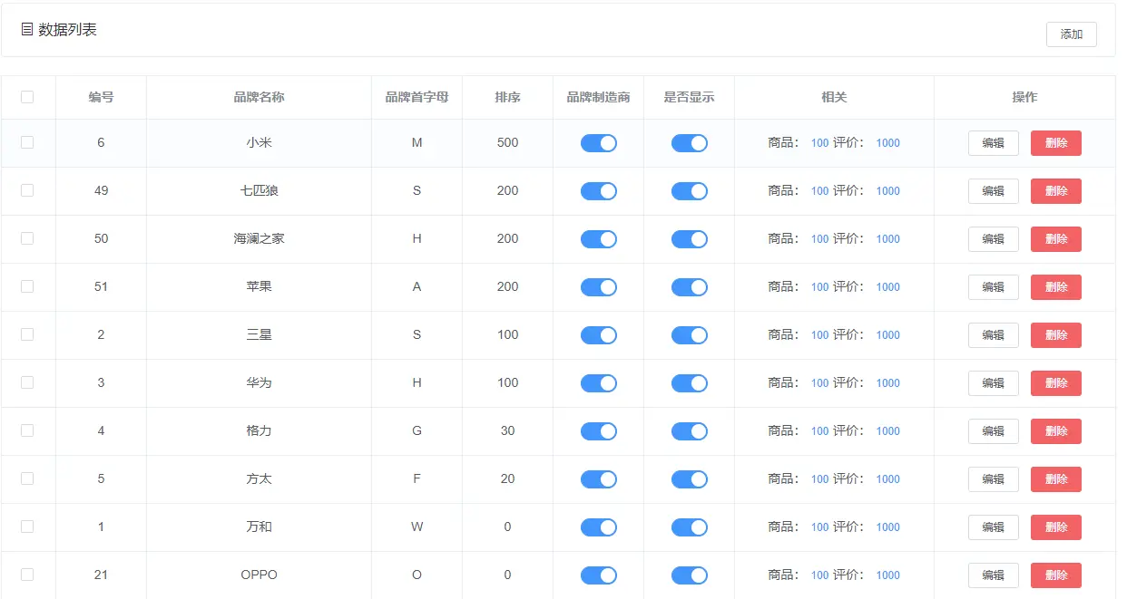Toggle 是否显示 switch for 格力
The image size is (1127, 599).
click(690, 431)
